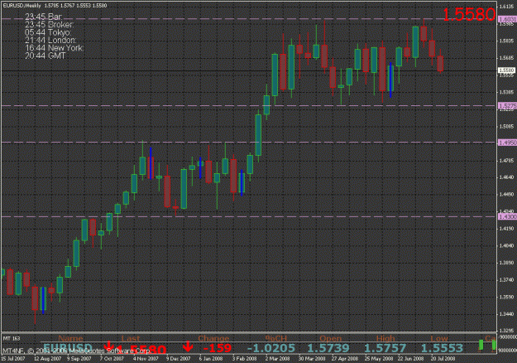Select the pink 1.6031 level price tag

point(507,20)
